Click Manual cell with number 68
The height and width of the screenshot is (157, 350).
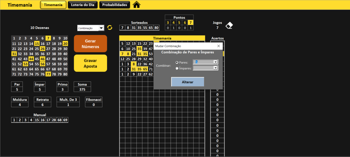pyautogui.click(x=59, y=120)
